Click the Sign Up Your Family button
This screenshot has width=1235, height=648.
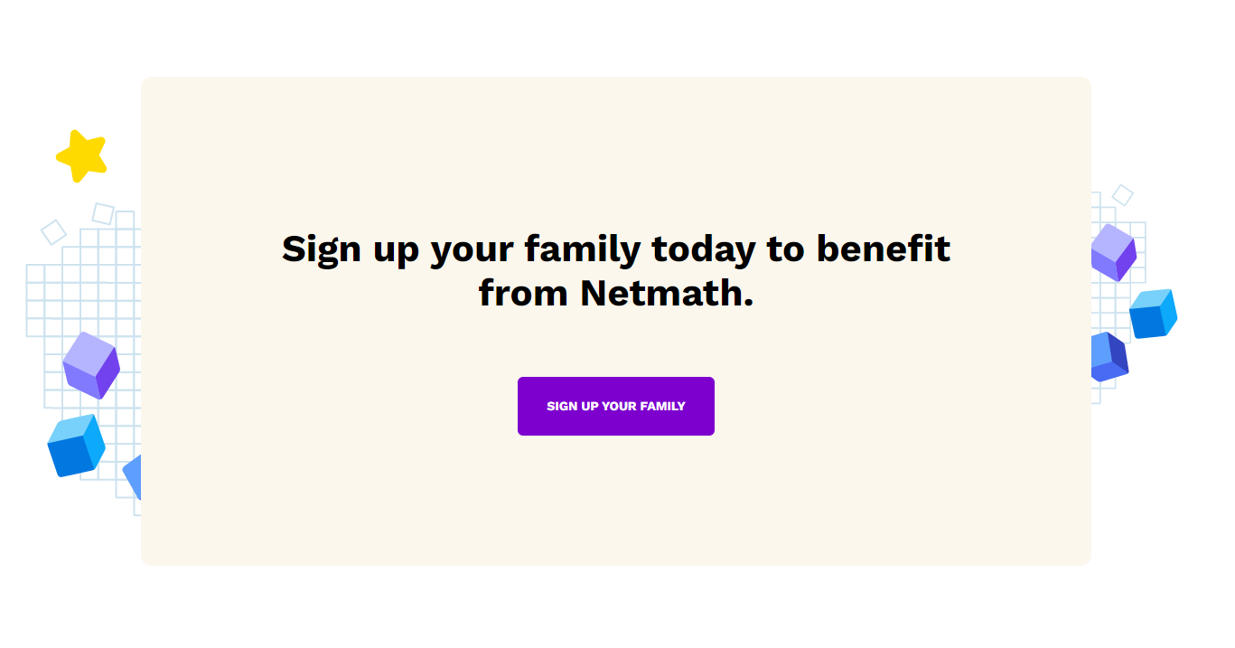coord(615,406)
